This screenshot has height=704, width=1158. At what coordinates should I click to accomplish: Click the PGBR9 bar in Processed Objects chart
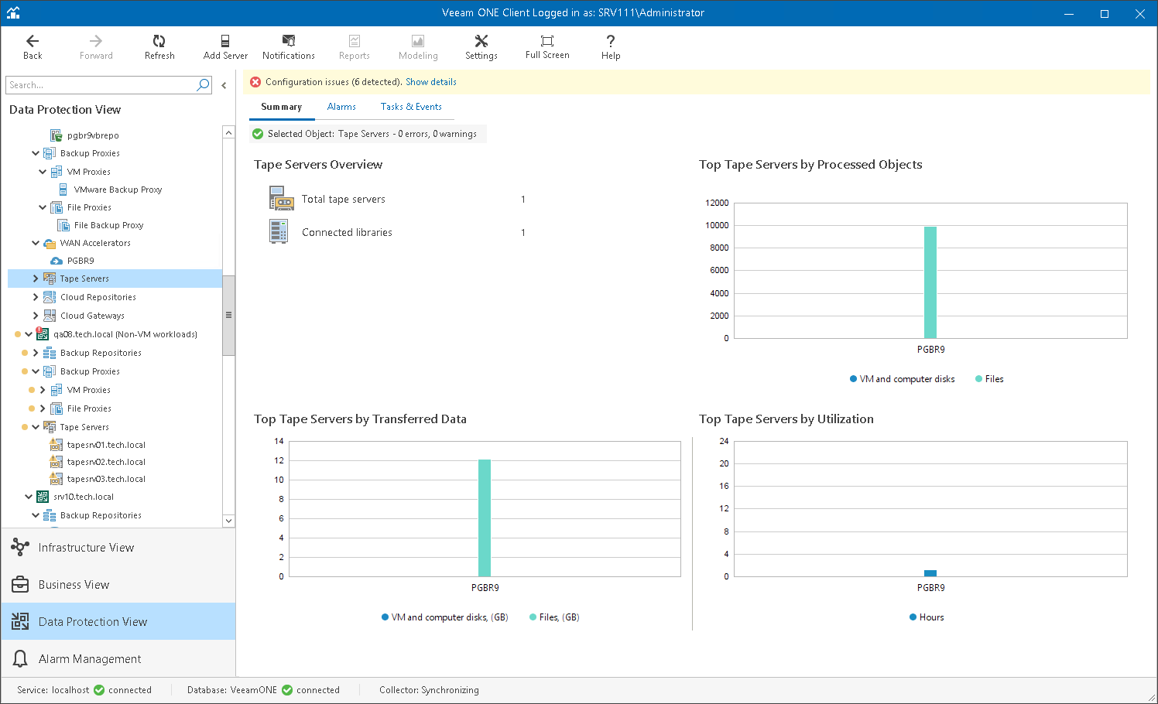[x=930, y=282]
